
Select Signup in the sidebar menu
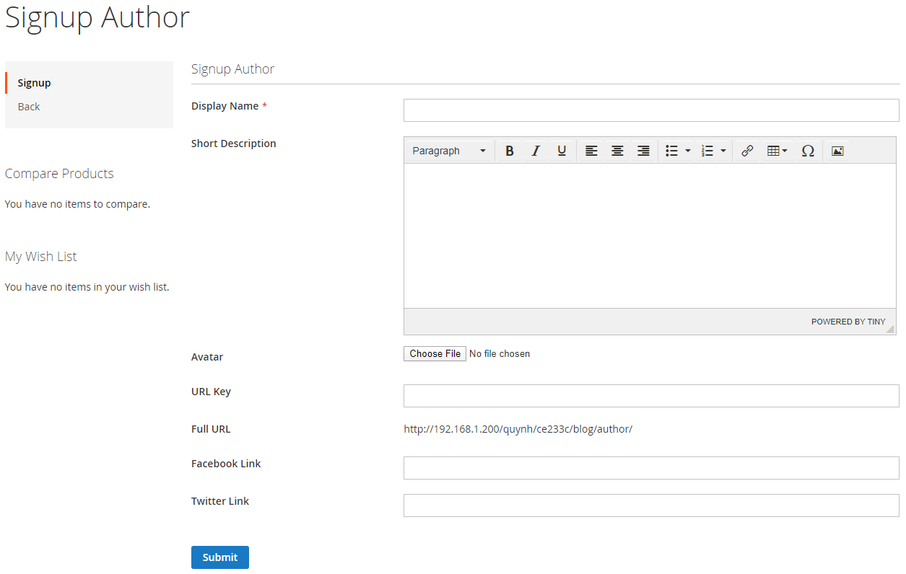pyautogui.click(x=35, y=83)
